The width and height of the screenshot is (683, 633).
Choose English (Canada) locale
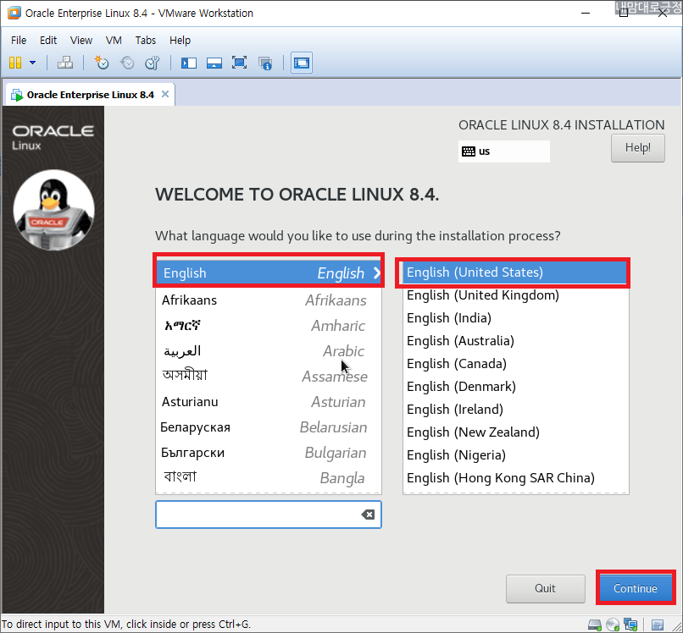[516, 364]
